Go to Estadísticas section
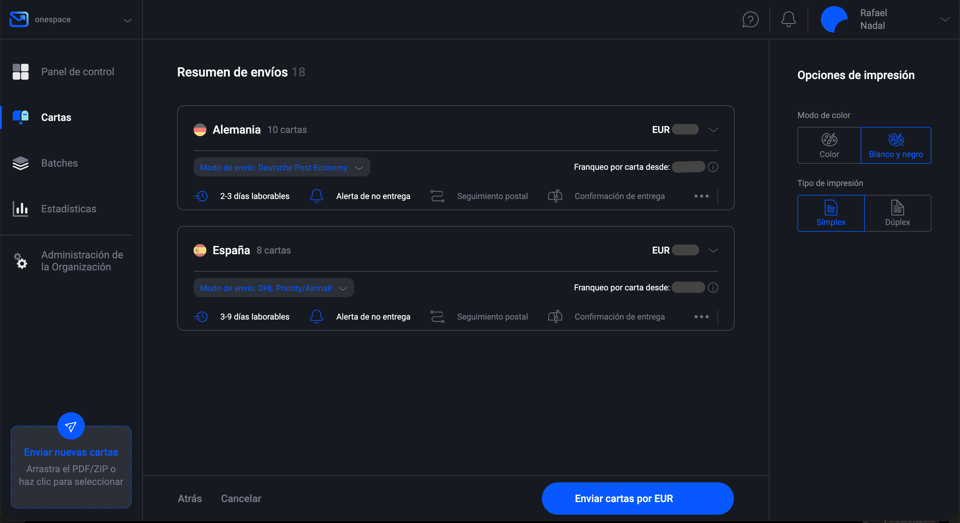 coord(69,209)
